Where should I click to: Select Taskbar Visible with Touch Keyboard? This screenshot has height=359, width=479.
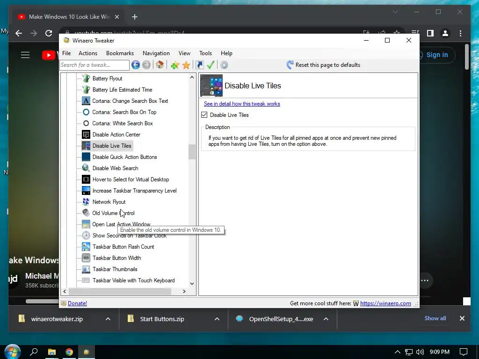[133, 280]
